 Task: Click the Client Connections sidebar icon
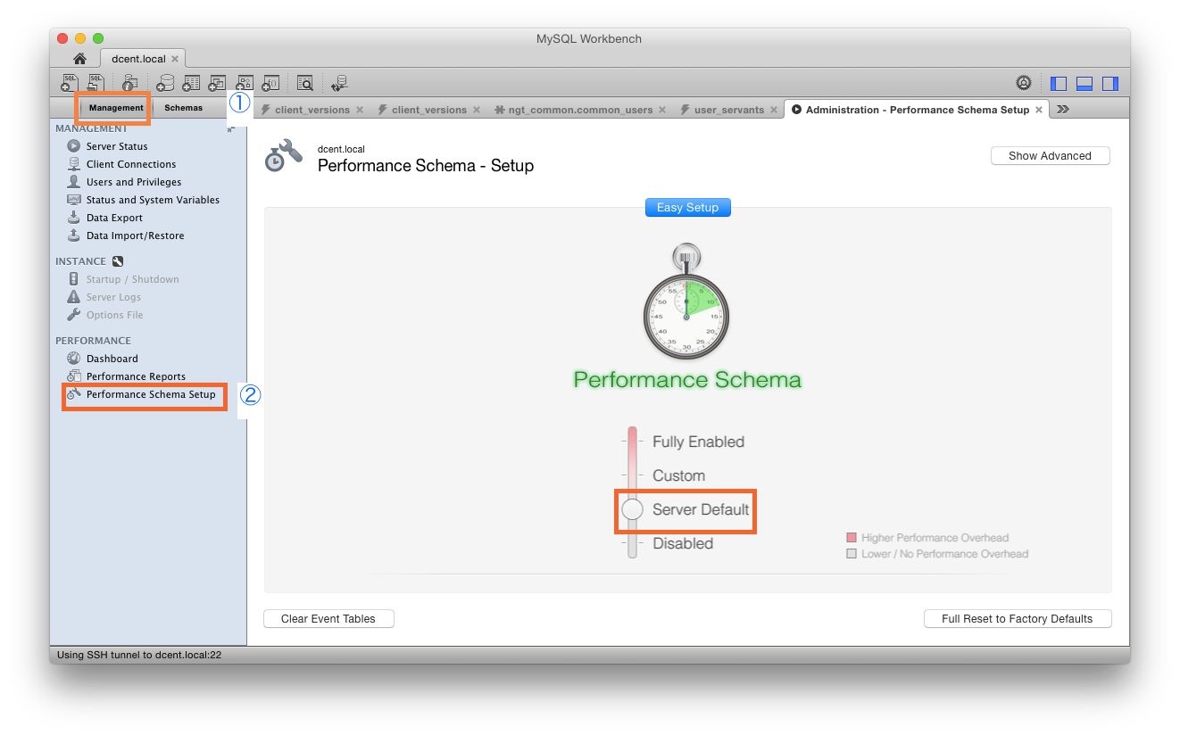pos(74,164)
